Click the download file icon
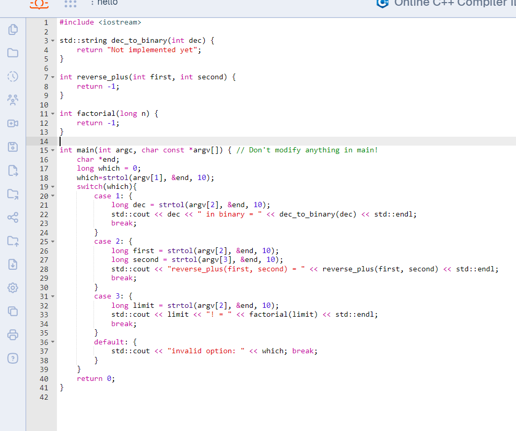Viewport: 516px width, 431px height. 13,265
